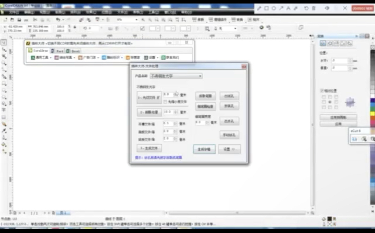Show the Position section in the transform docker
This screenshot has height=233, width=375.
(x=323, y=43)
